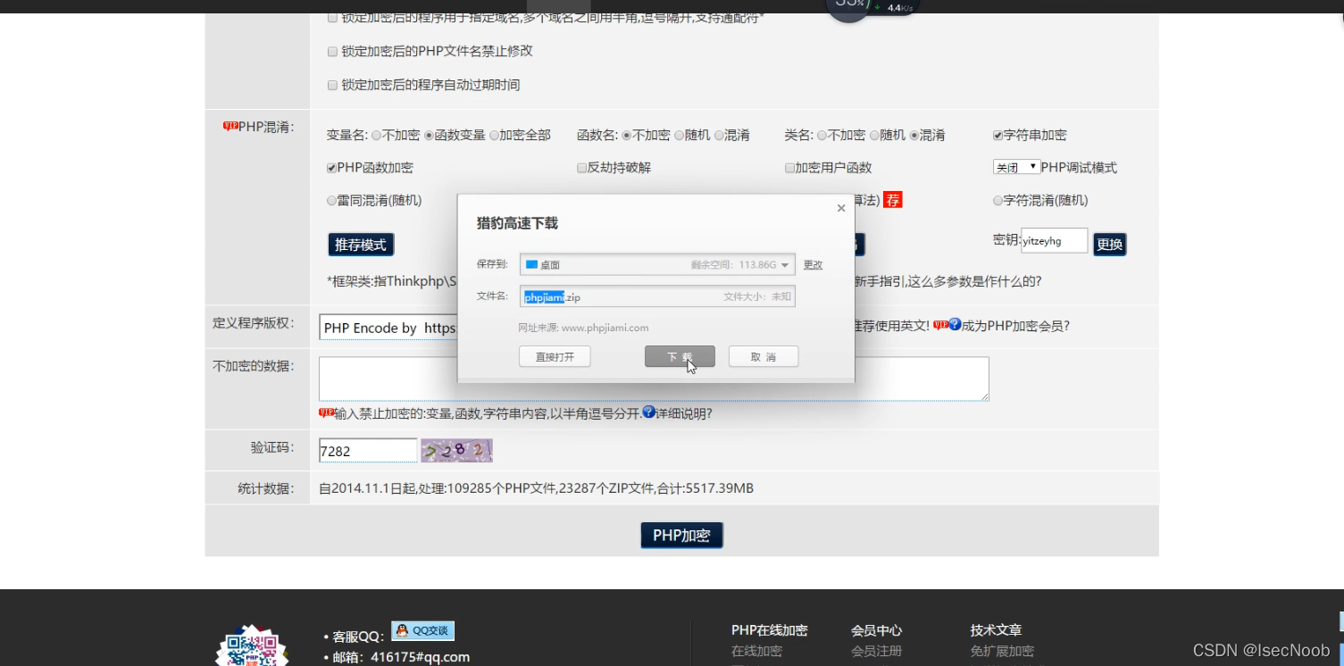Open the PHP在线加密 footer menu
Image resolution: width=1344 pixels, height=666 pixels.
(769, 629)
